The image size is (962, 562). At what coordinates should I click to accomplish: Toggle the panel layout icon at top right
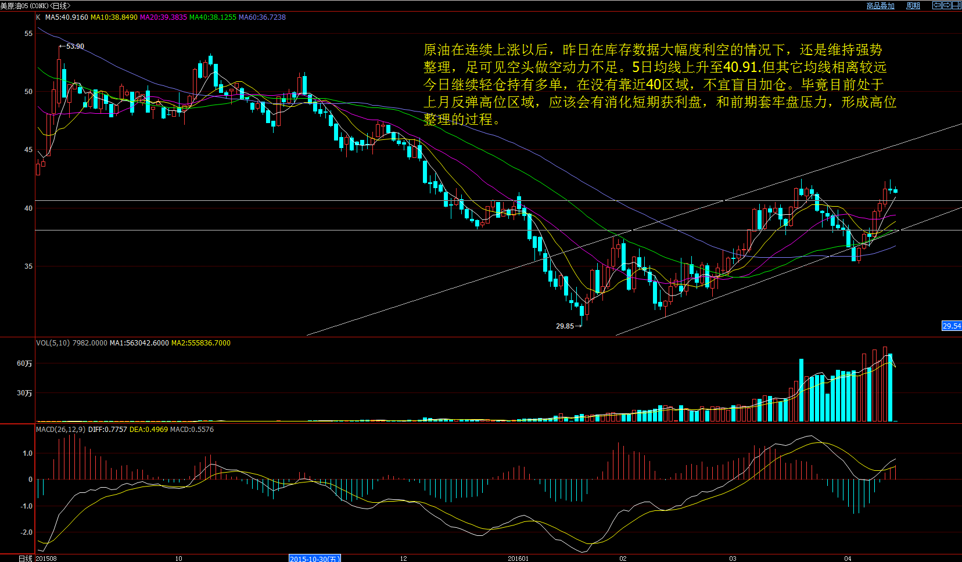pyautogui.click(x=956, y=5)
